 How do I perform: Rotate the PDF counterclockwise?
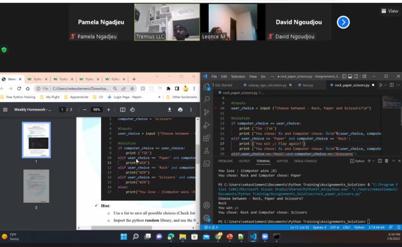pyautogui.click(x=132, y=110)
